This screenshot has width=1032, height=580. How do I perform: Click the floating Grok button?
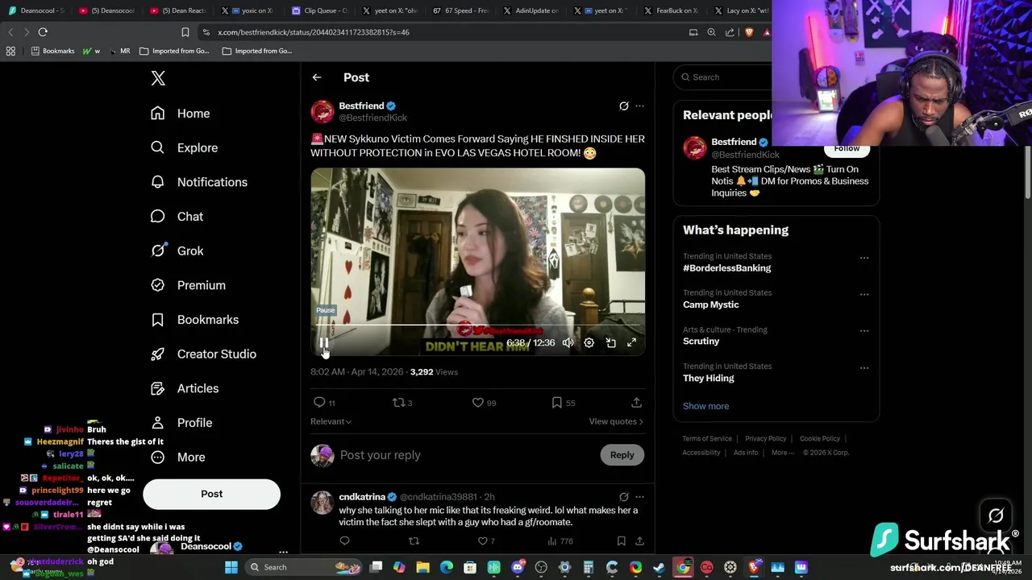[x=996, y=516]
